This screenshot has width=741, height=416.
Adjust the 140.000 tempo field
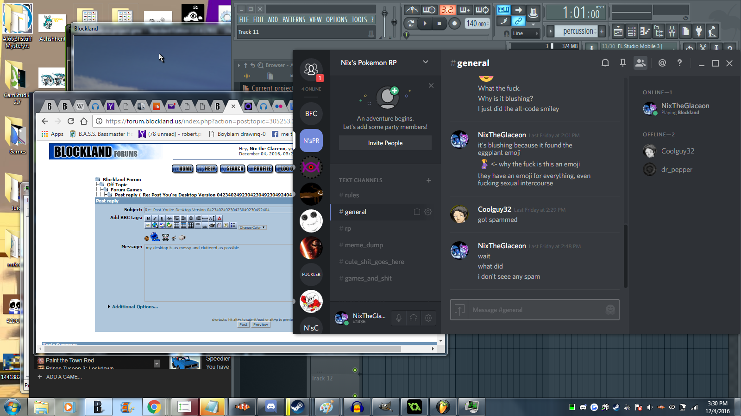point(477,24)
